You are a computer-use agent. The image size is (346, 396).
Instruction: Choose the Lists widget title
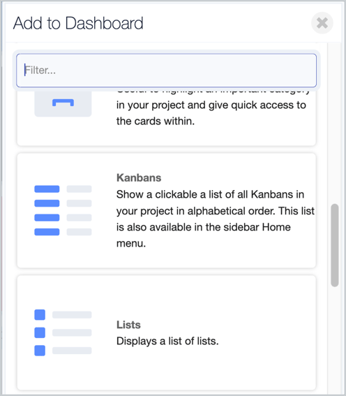pyautogui.click(x=128, y=325)
